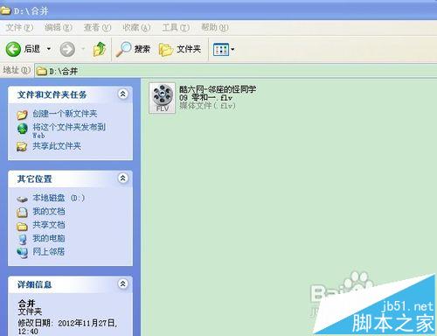Select the FLV media file icon
The width and height of the screenshot is (437, 336).
(163, 98)
